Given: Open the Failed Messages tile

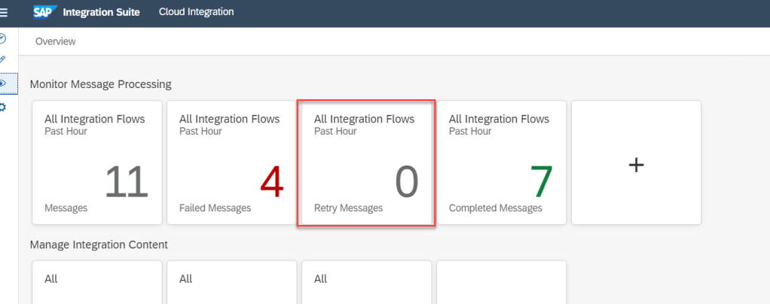Looking at the screenshot, I should tap(231, 163).
